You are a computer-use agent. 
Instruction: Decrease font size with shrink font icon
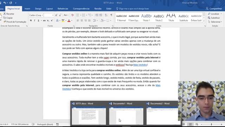coord(60,15)
